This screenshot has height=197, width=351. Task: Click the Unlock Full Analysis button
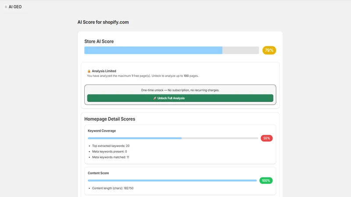[180, 98]
